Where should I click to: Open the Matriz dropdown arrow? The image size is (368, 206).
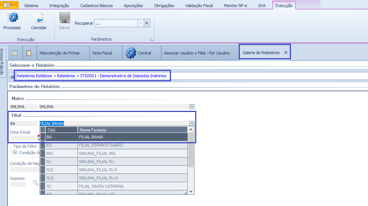pos(192,107)
